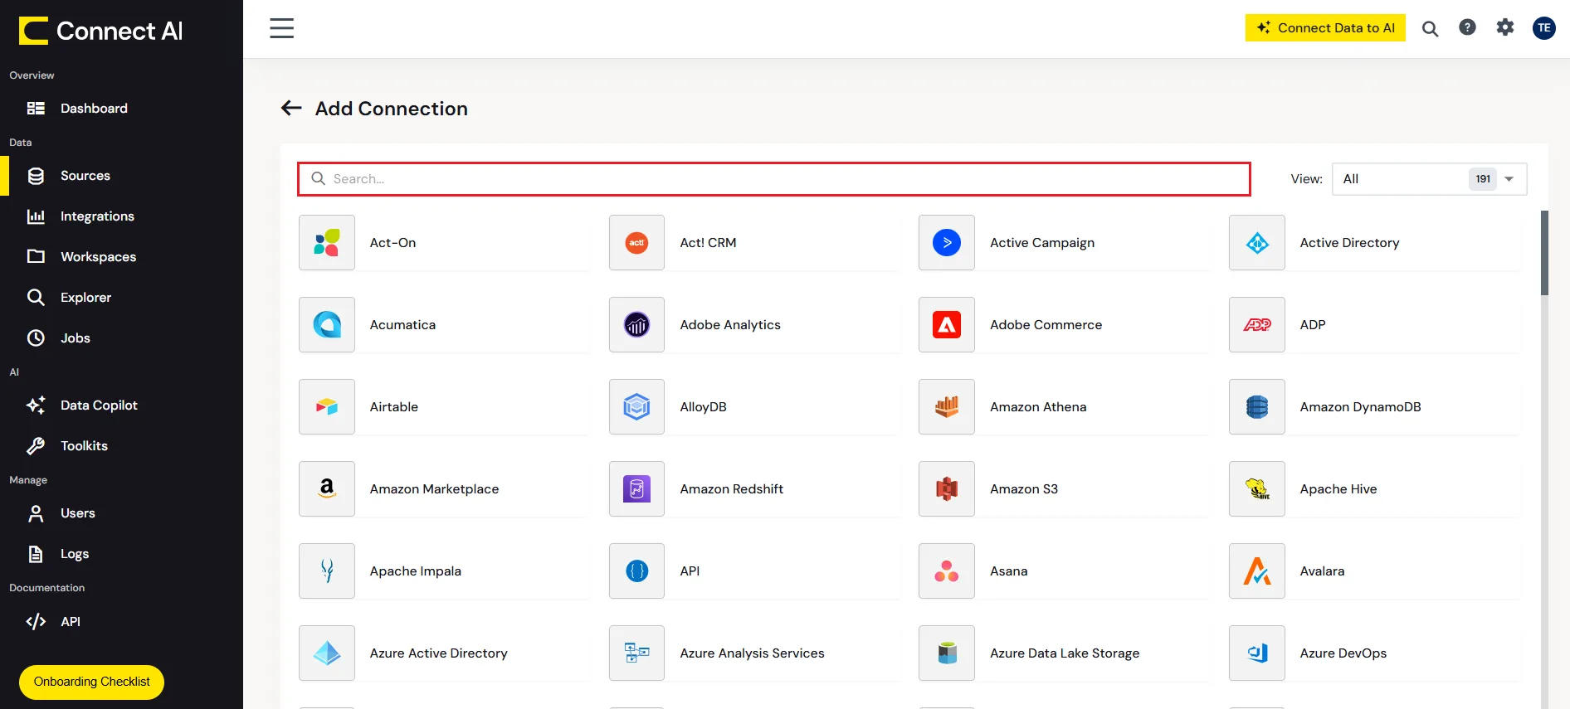Select the Azure Data Lake Storage icon

947,653
